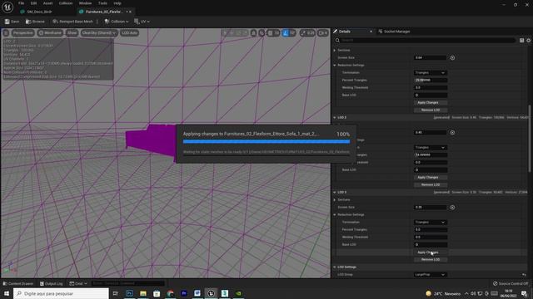Pick the screen size target for 0.35
The image size is (533, 299).
point(452,207)
